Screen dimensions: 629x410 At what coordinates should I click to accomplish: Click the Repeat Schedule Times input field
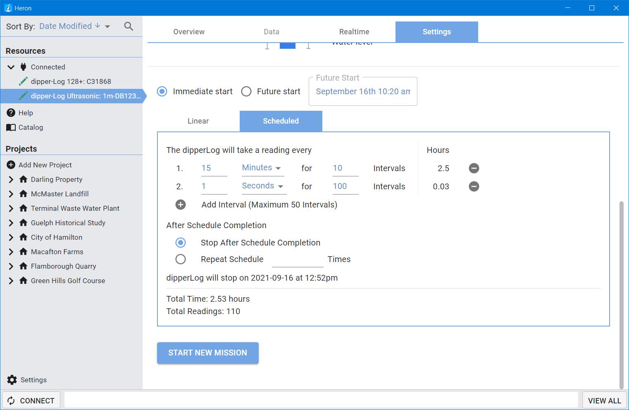click(x=298, y=260)
